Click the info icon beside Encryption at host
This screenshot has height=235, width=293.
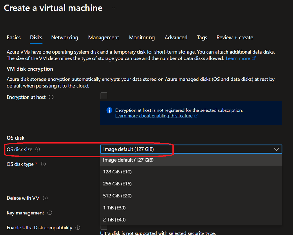51,97
